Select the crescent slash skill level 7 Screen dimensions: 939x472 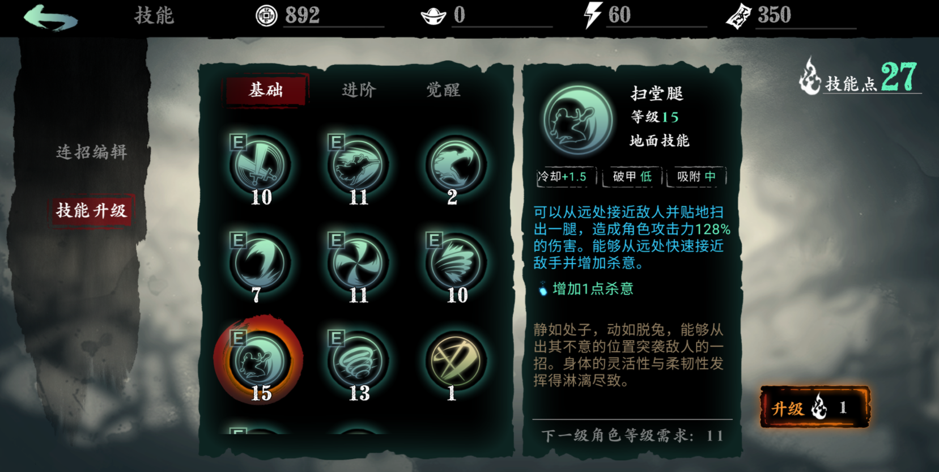261,262
